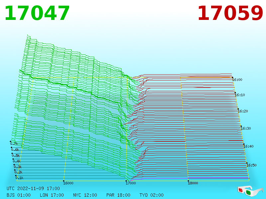Click the green bid price 17047
The image size is (266, 199).
point(37,13)
